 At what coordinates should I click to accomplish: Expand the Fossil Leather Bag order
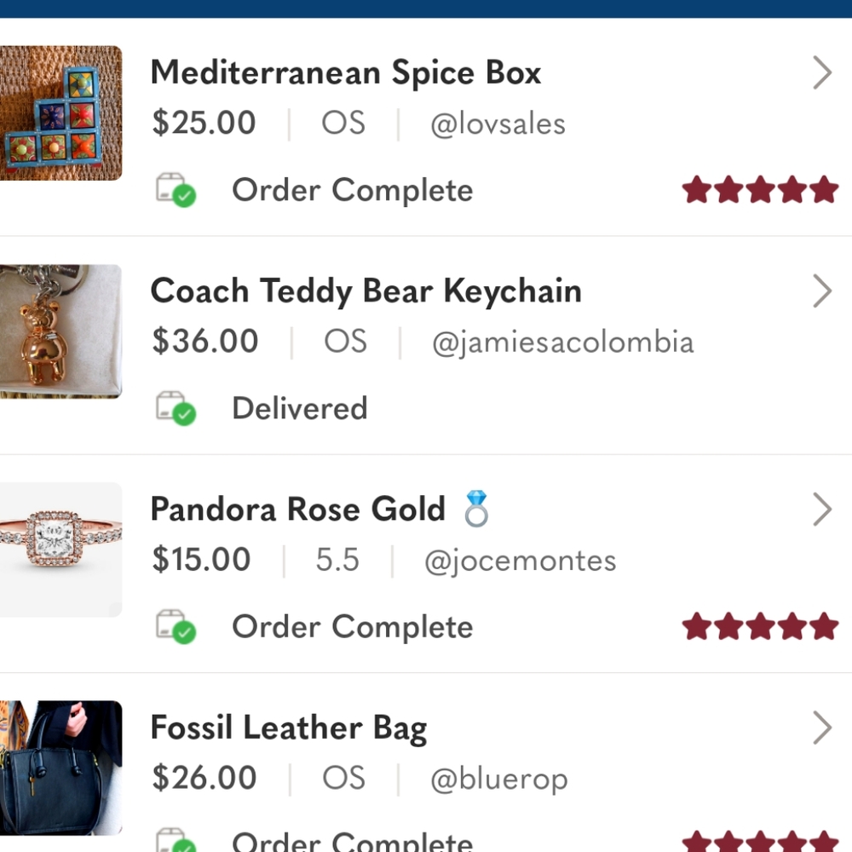821,728
